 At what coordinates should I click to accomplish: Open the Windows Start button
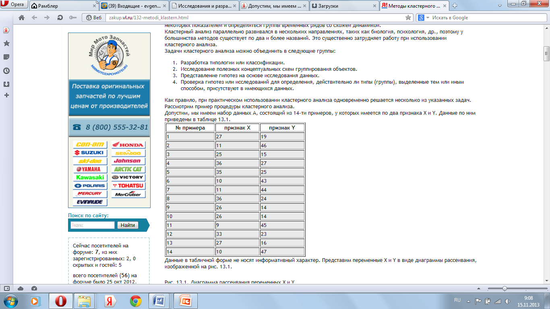10,301
